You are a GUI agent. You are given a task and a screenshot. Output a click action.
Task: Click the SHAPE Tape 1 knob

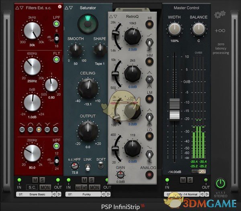pos(100,50)
